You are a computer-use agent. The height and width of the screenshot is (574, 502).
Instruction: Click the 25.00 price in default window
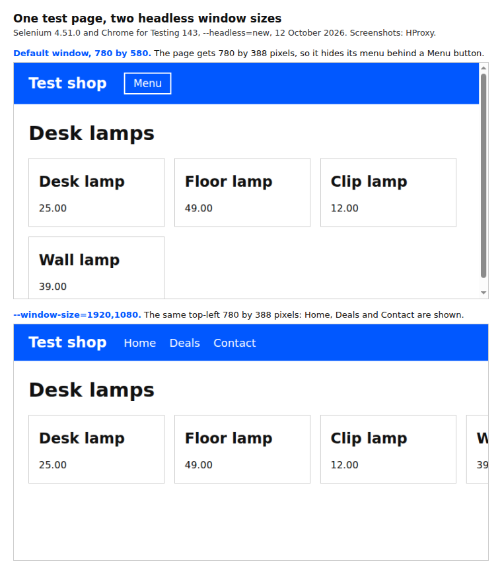click(53, 208)
